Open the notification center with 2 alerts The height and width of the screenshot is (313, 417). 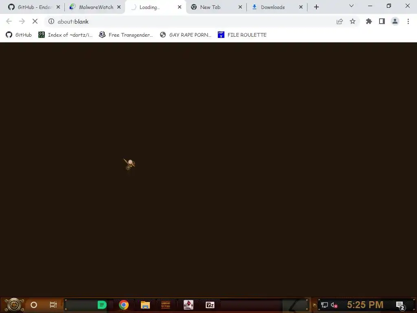tap(400, 305)
